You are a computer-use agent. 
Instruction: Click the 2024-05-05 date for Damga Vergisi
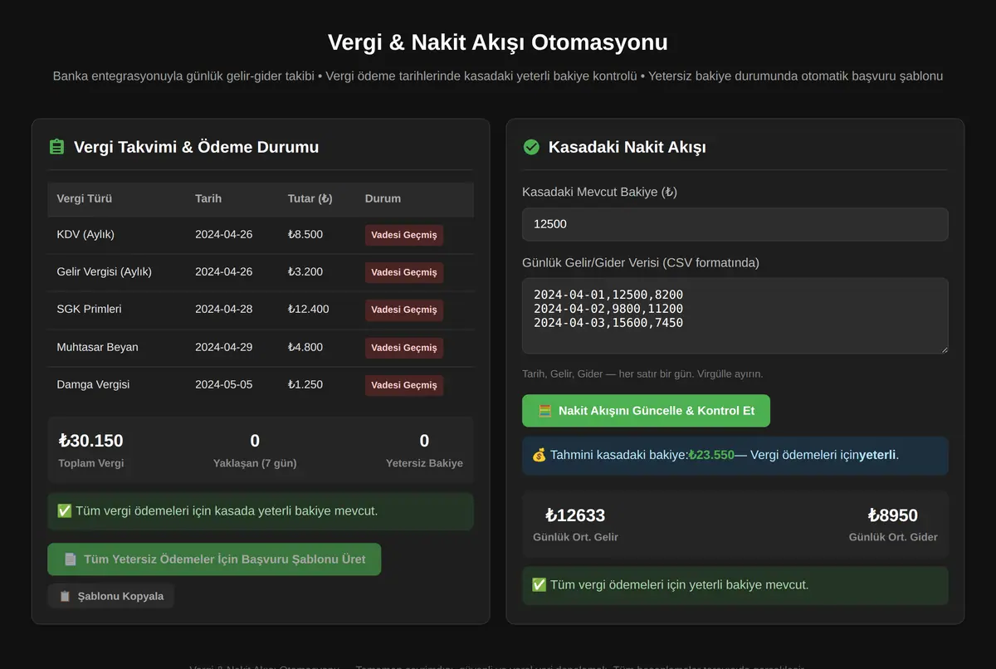tap(223, 385)
